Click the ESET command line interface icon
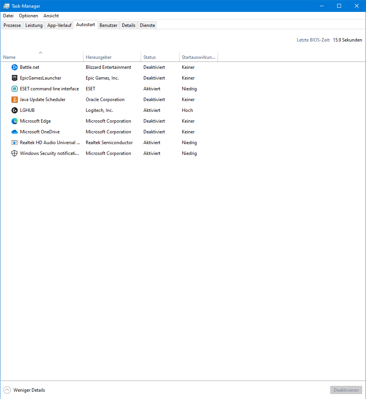Screen dimensions: 366x399 click(x=15, y=89)
